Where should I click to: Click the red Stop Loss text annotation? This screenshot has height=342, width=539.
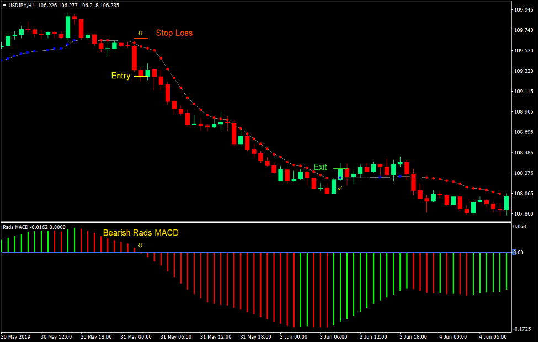pyautogui.click(x=174, y=33)
